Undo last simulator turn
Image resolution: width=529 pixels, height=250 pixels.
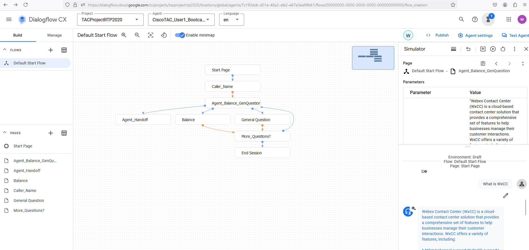[x=468, y=49]
